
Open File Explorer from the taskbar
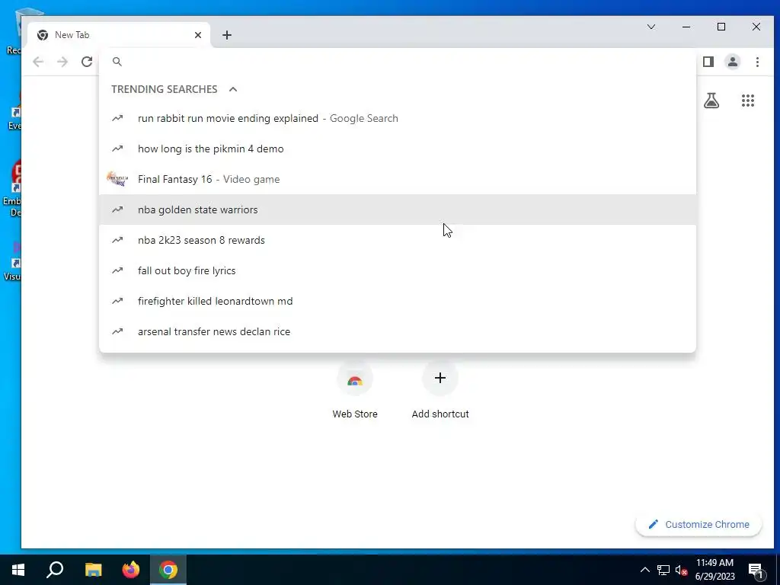click(93, 570)
